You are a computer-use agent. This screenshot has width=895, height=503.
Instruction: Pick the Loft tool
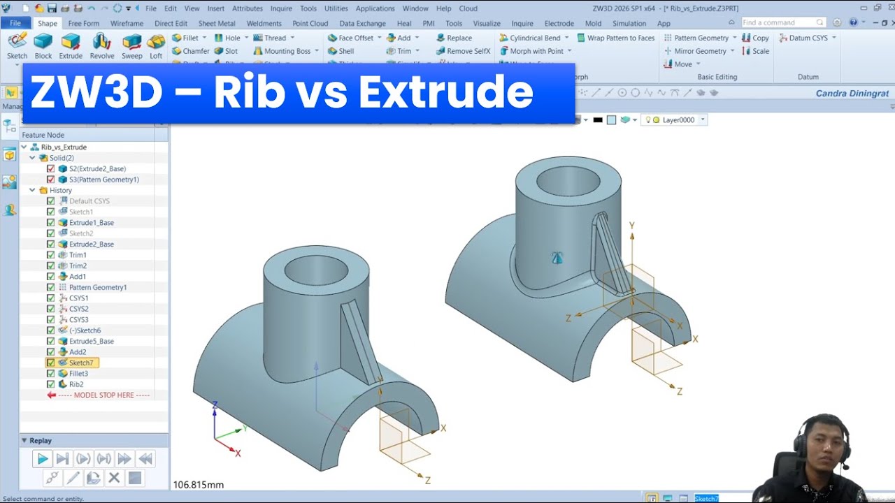click(156, 45)
